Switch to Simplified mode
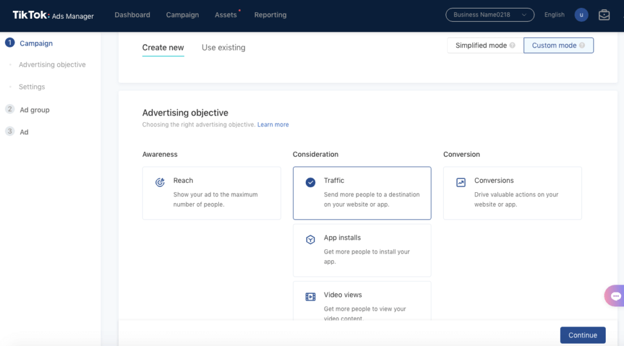Screen dimensions: 624x346 (x=481, y=46)
